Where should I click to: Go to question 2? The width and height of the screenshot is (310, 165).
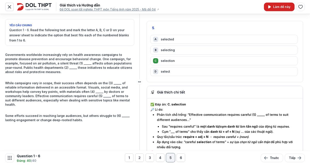click(139, 158)
